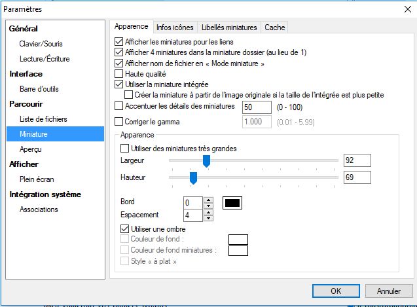Enable the Haute qualité checkbox
The height and width of the screenshot is (307, 417).
coord(118,74)
